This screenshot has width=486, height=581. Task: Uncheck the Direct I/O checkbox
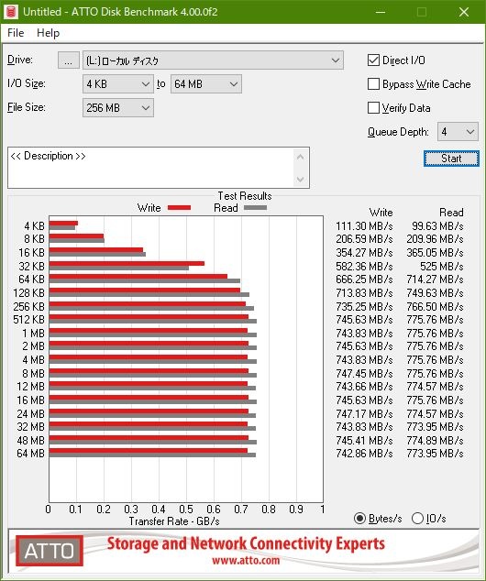373,60
